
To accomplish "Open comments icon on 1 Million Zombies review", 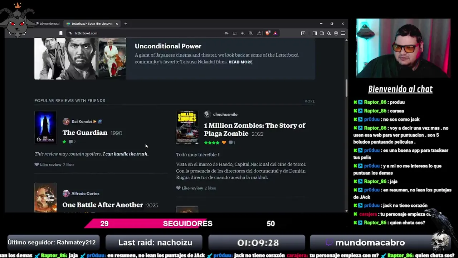I will (232, 143).
